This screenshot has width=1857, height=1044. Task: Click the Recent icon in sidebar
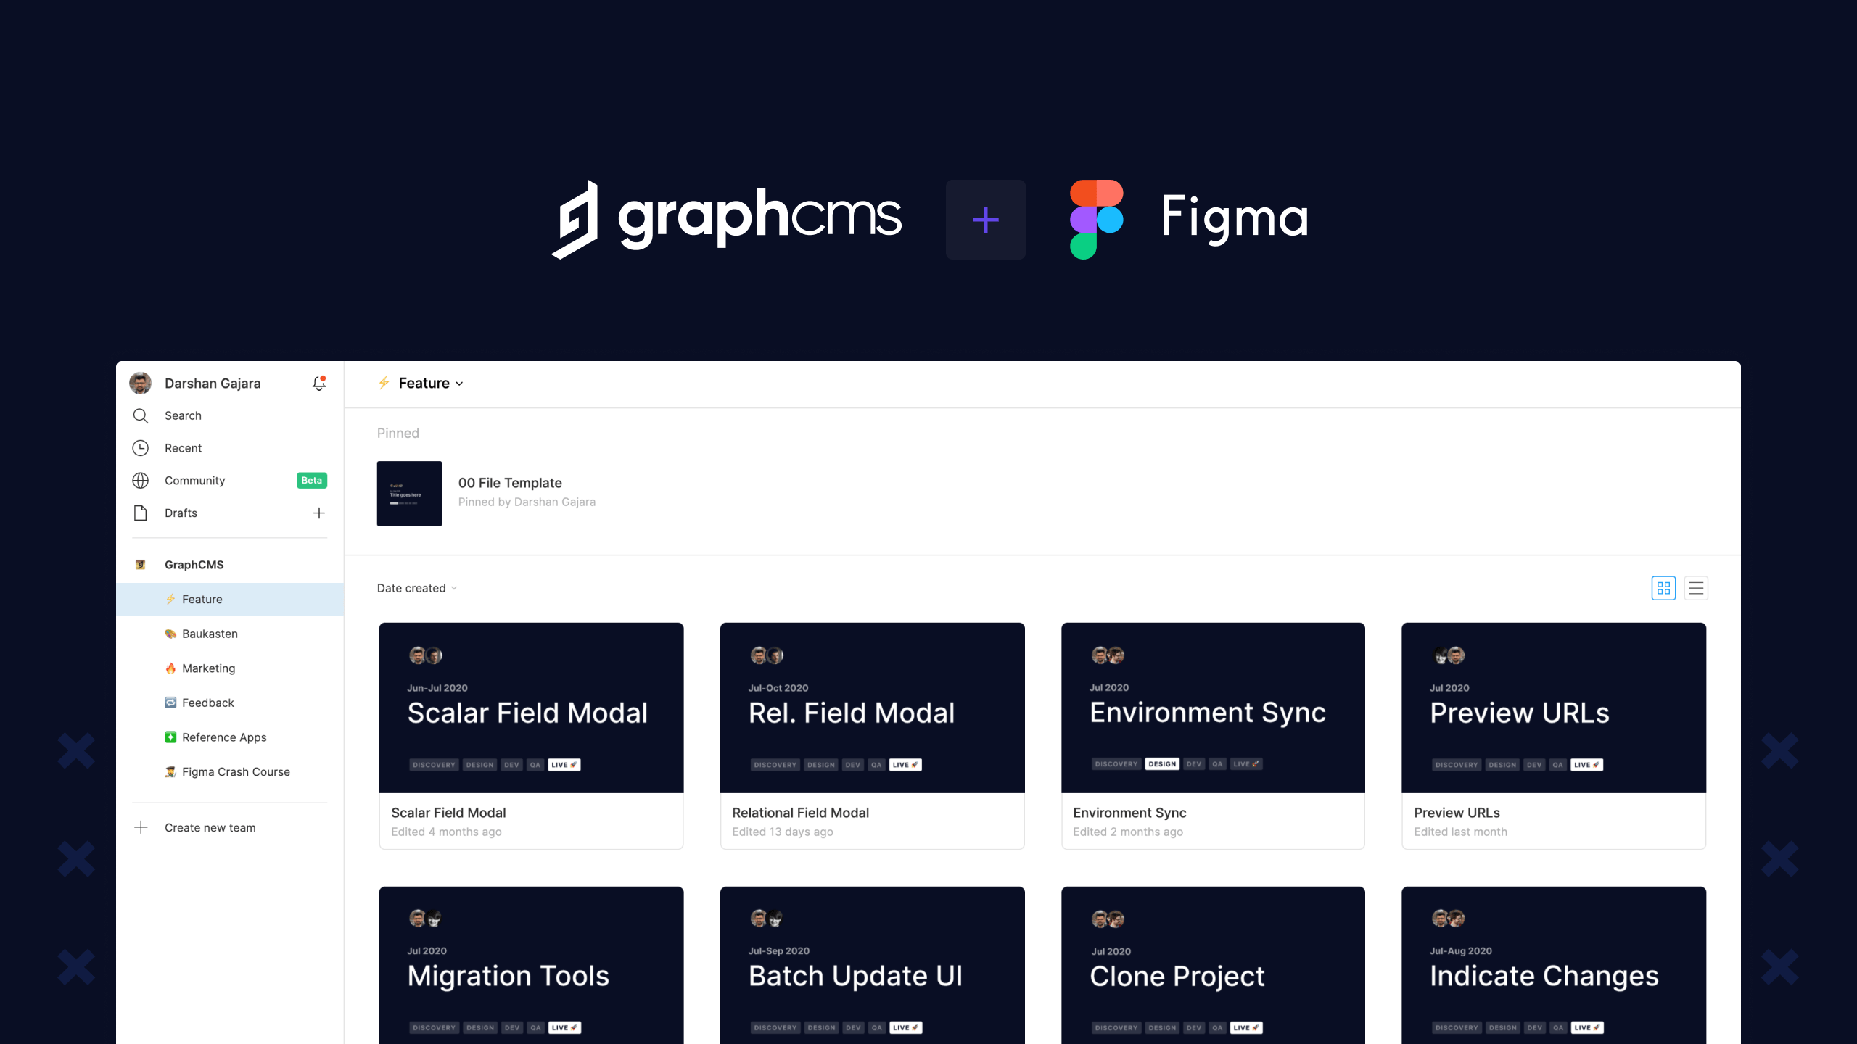(140, 447)
